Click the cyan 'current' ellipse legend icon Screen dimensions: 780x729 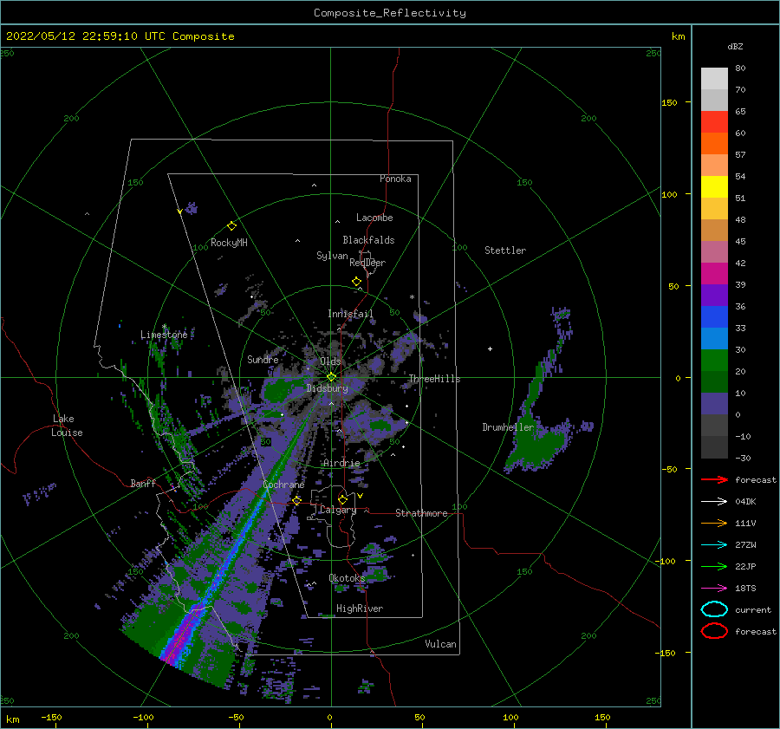tap(714, 609)
